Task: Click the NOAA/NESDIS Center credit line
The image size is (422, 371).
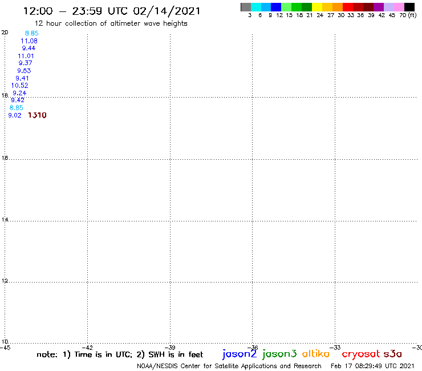Action: coord(229,366)
